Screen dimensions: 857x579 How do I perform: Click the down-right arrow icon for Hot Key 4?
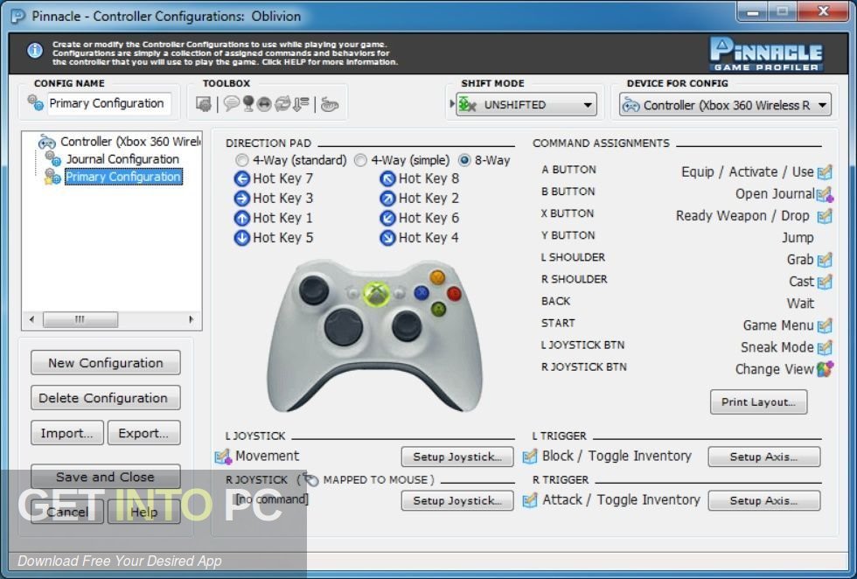(387, 238)
